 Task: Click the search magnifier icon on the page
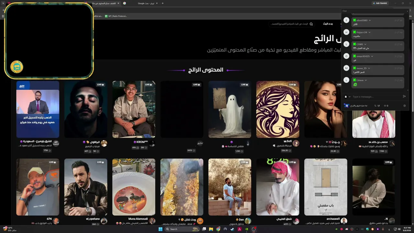[x=311, y=24]
